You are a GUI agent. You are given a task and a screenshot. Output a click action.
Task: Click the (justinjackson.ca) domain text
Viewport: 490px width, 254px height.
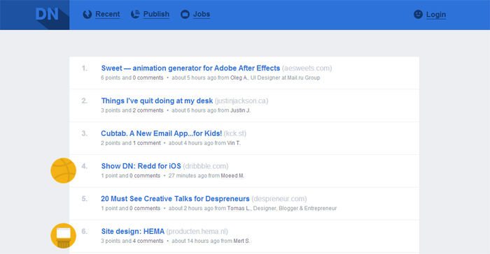click(x=241, y=101)
